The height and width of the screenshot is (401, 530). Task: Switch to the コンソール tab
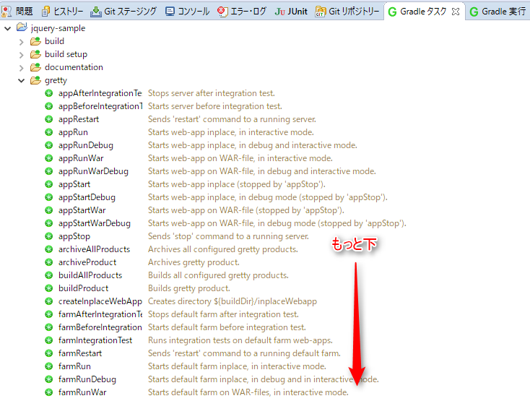click(x=188, y=12)
